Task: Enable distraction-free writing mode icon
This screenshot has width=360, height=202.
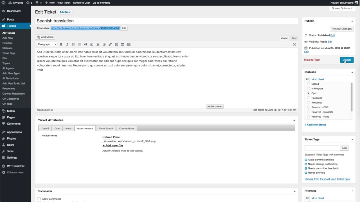Action: (x=294, y=44)
